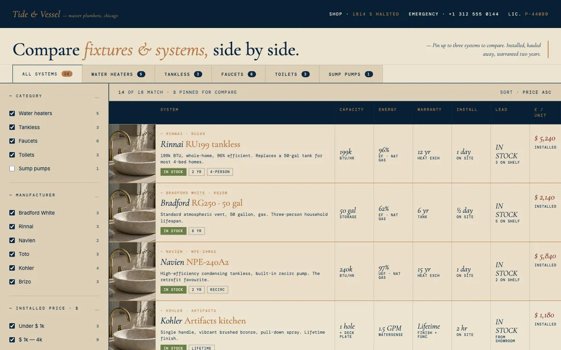Uncheck the Water heaters checkbox

tap(12, 113)
